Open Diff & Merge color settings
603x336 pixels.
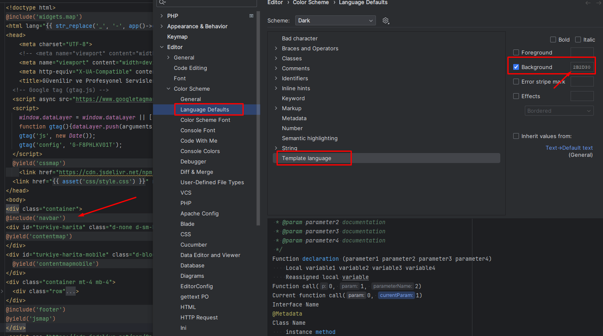[197, 172]
